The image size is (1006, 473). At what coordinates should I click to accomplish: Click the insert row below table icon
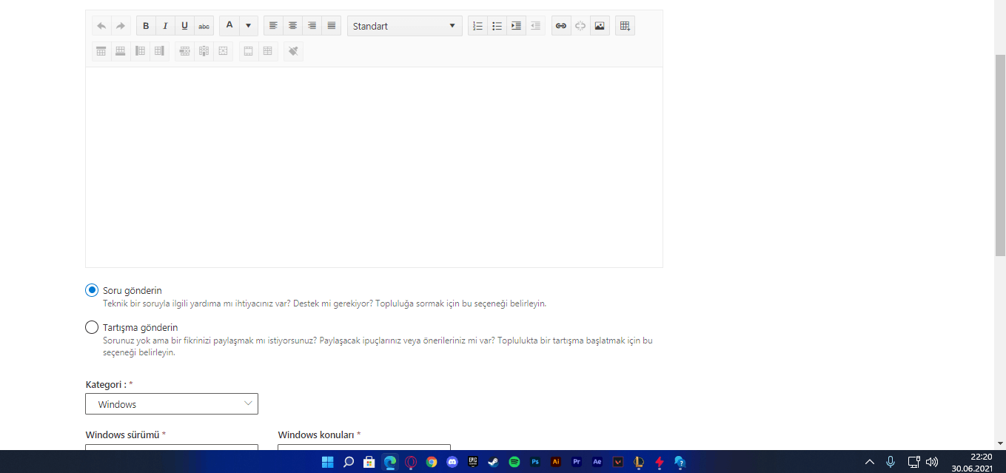tap(120, 51)
